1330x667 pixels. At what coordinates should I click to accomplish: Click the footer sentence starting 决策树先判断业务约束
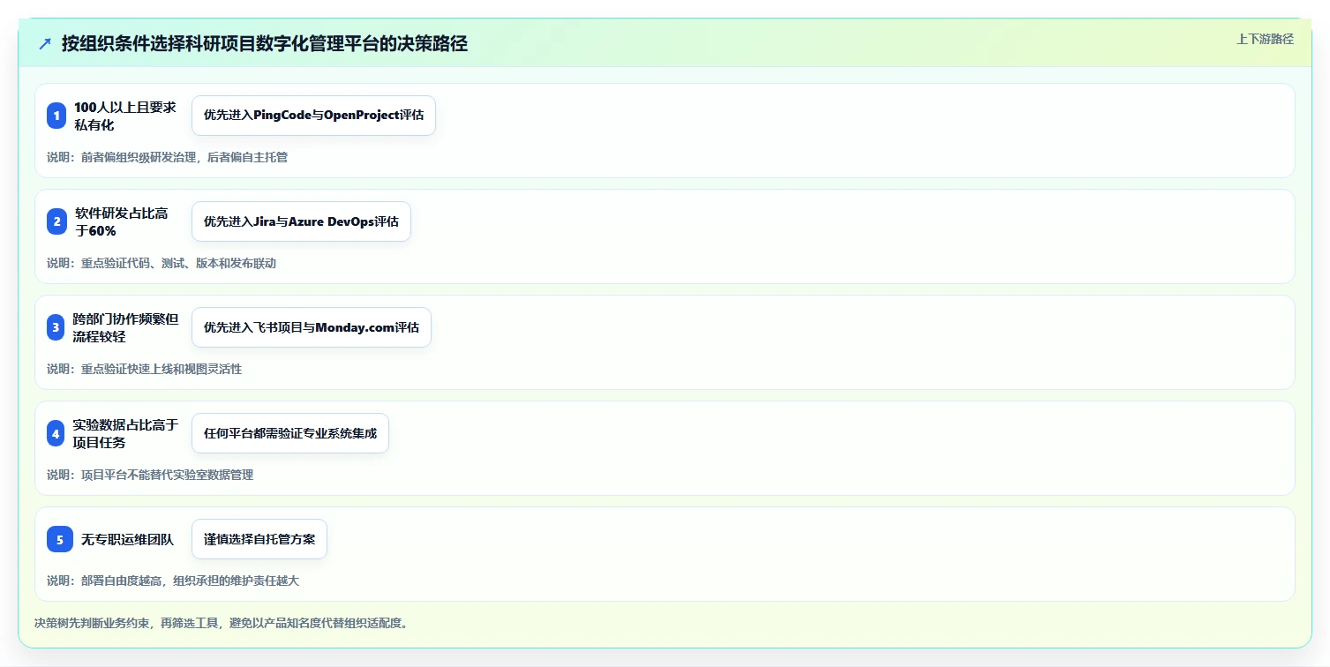pos(221,623)
